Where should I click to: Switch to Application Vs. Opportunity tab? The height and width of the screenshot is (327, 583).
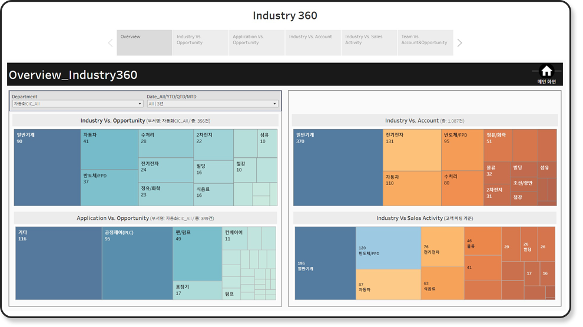(257, 43)
